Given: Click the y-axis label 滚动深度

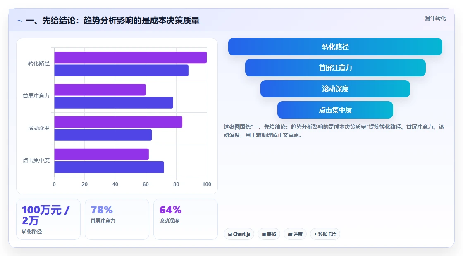Looking at the screenshot, I should (39, 128).
